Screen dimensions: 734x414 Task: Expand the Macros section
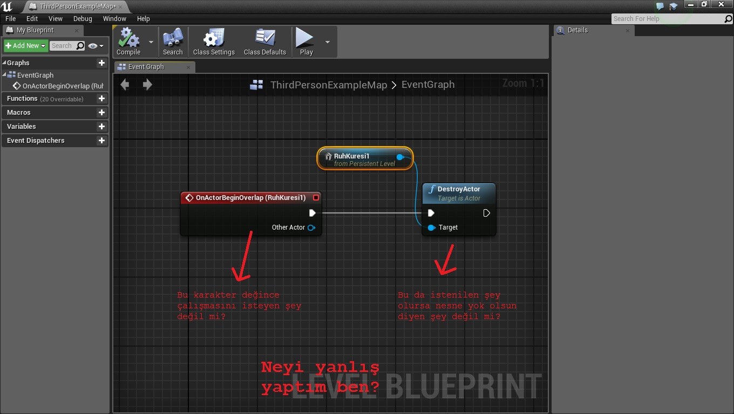point(19,113)
